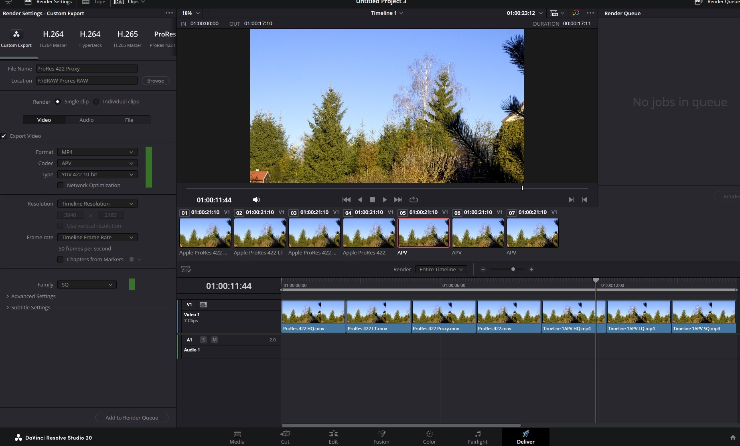The height and width of the screenshot is (446, 740).
Task: Open the Fairlight audio page
Action: (477, 437)
